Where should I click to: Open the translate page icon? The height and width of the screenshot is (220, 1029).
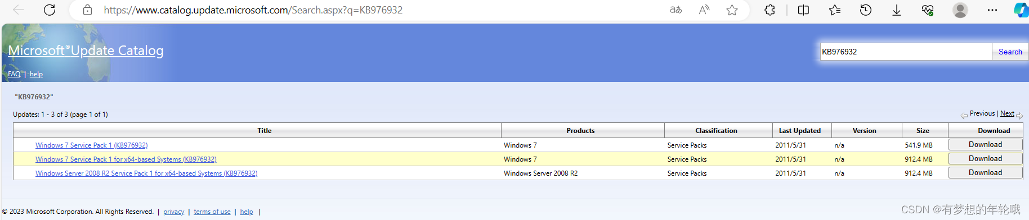675,10
